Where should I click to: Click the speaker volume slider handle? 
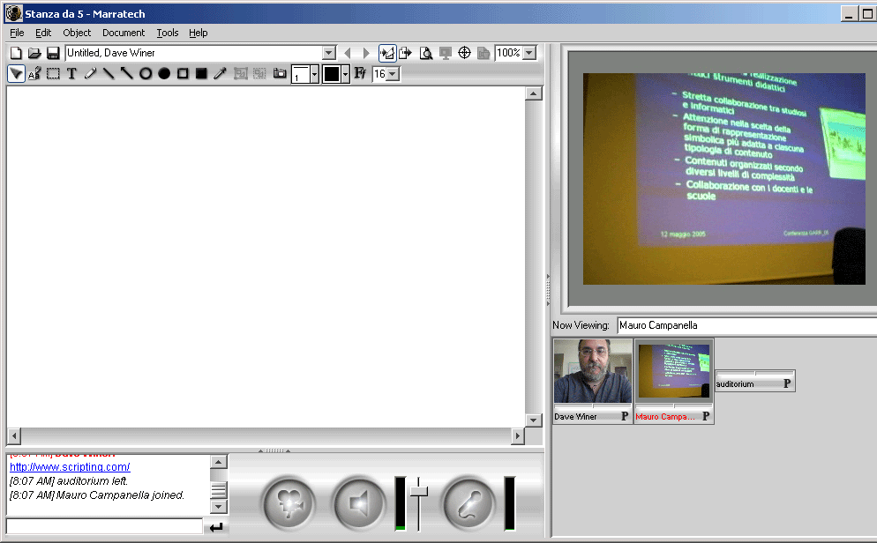click(418, 490)
